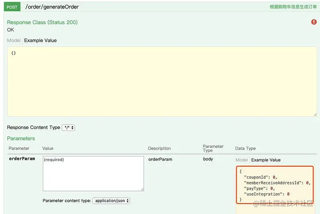The height and width of the screenshot is (214, 320).
Task: Click the Value column header
Action: coord(48,148)
